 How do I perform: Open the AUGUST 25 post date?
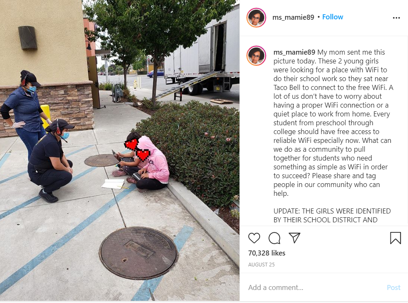tap(261, 264)
